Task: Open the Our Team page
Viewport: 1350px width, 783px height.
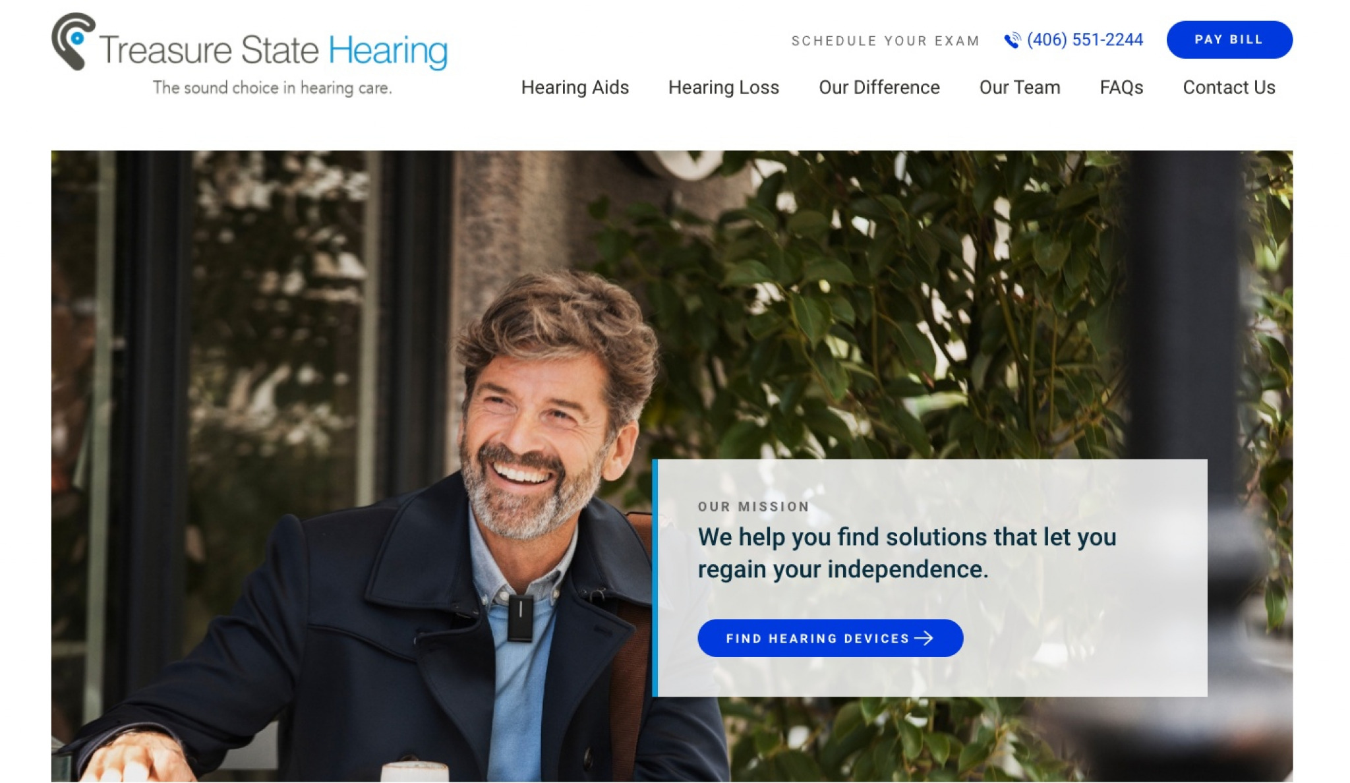Action: [x=1020, y=87]
